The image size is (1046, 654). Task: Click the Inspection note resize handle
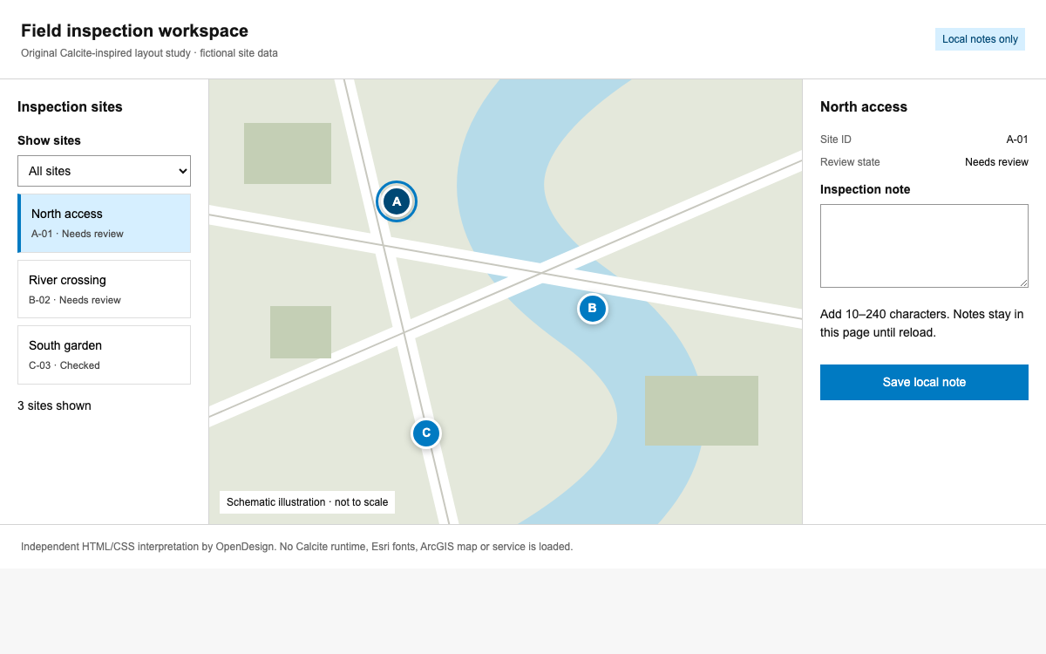tap(1023, 283)
